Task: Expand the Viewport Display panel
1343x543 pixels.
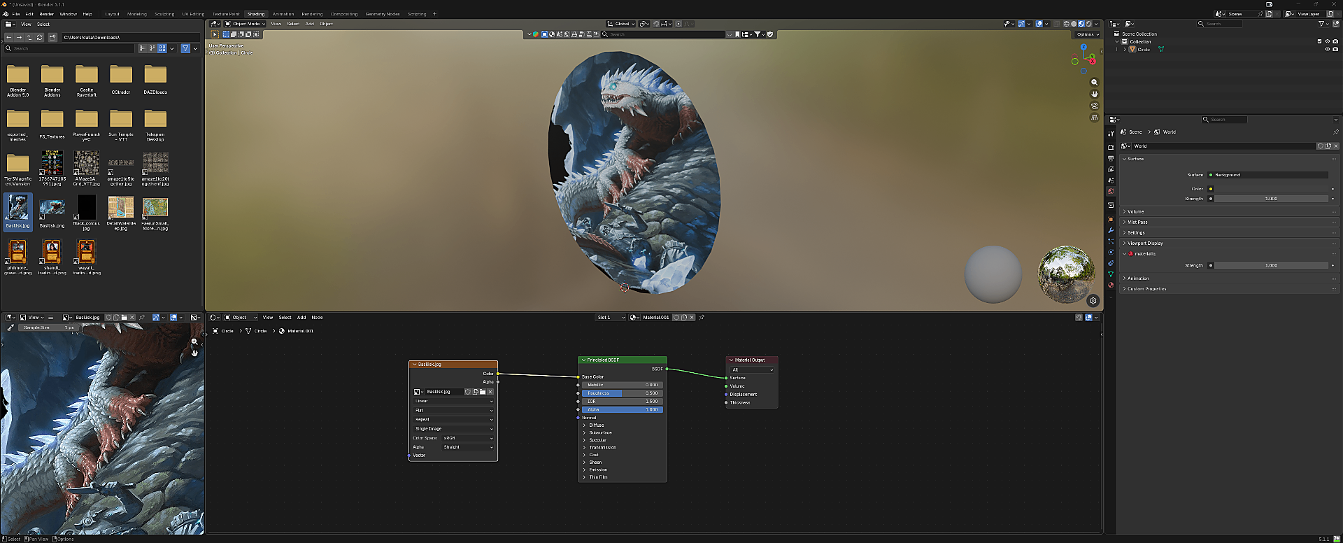Action: [x=1228, y=243]
